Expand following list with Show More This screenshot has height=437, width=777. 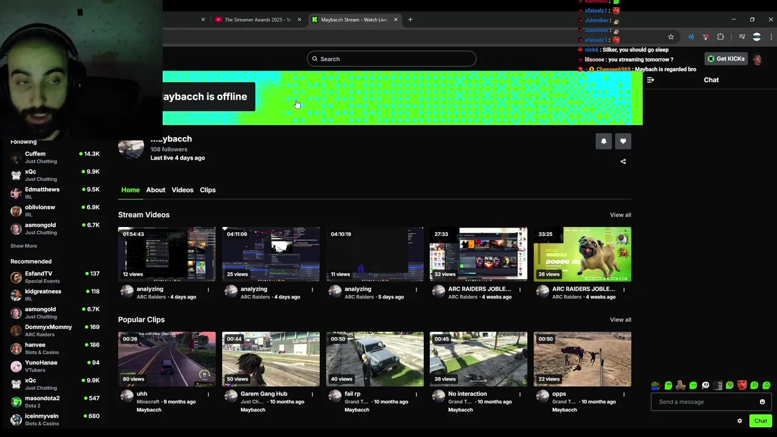click(24, 246)
